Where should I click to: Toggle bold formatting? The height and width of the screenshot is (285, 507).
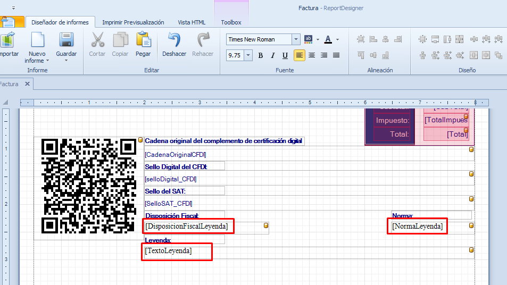(x=261, y=55)
